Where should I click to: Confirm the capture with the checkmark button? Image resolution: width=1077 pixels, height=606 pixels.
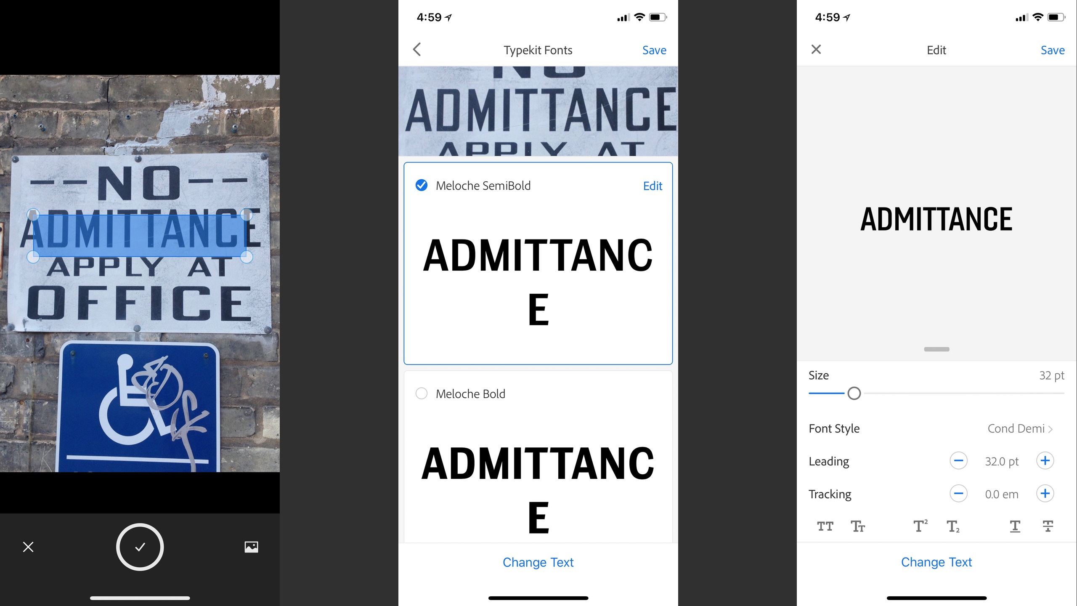(x=140, y=547)
